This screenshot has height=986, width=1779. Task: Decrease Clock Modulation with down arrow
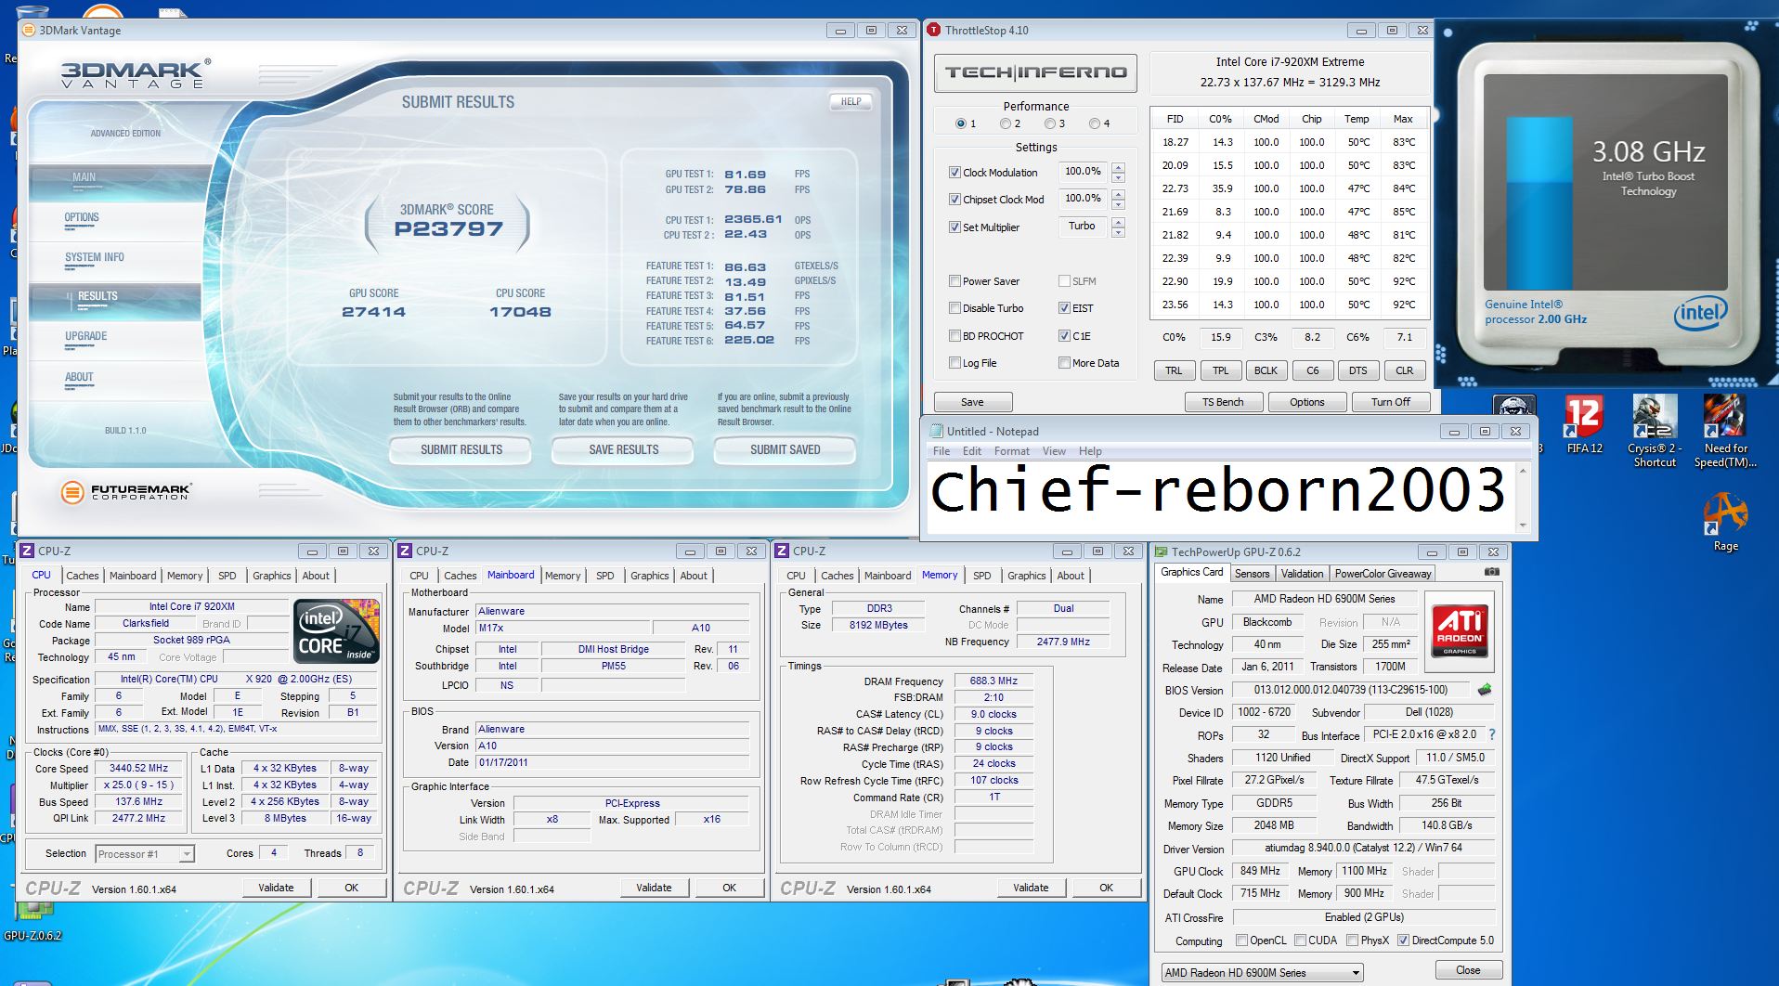1118,177
